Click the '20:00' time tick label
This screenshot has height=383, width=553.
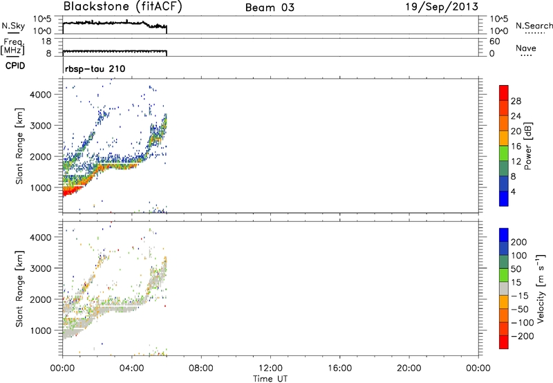coord(409,368)
